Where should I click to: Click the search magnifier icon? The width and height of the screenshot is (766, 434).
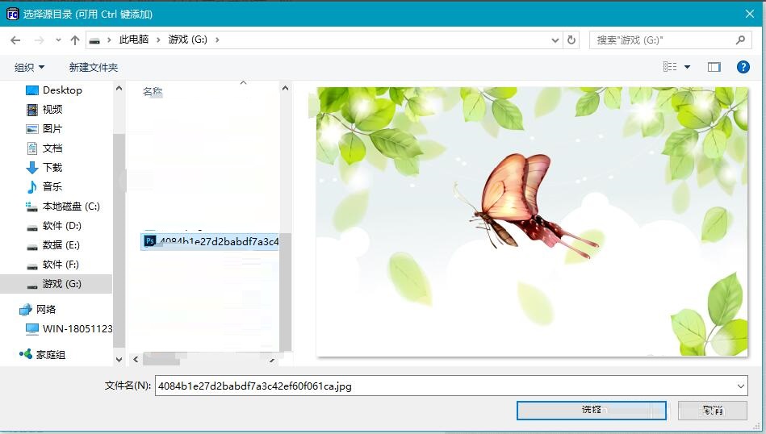741,40
